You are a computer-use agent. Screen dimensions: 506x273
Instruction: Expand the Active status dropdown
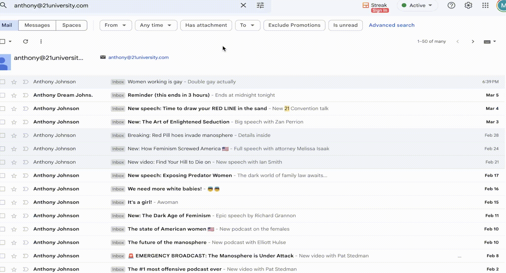pos(418,5)
